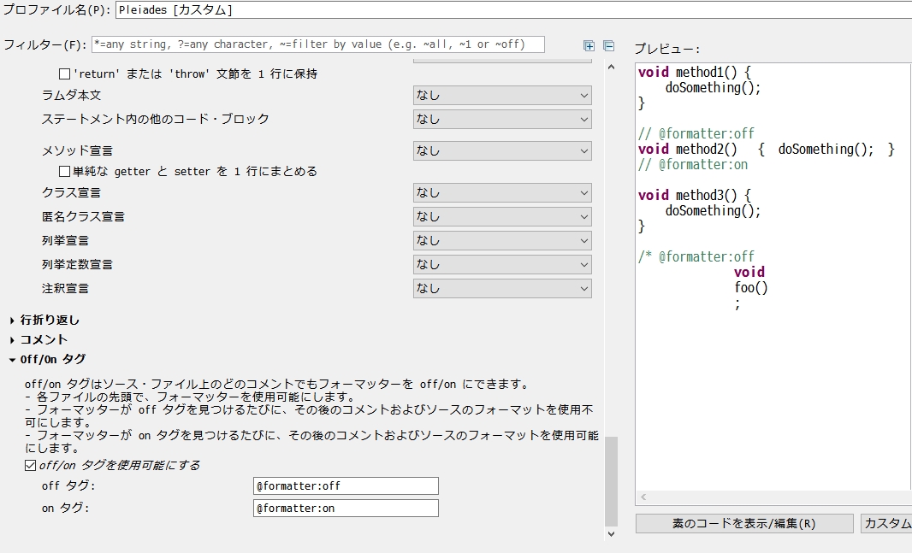This screenshot has width=912, height=553.
Task: Open the 注釈宣言 dropdown
Action: pyautogui.click(x=502, y=288)
